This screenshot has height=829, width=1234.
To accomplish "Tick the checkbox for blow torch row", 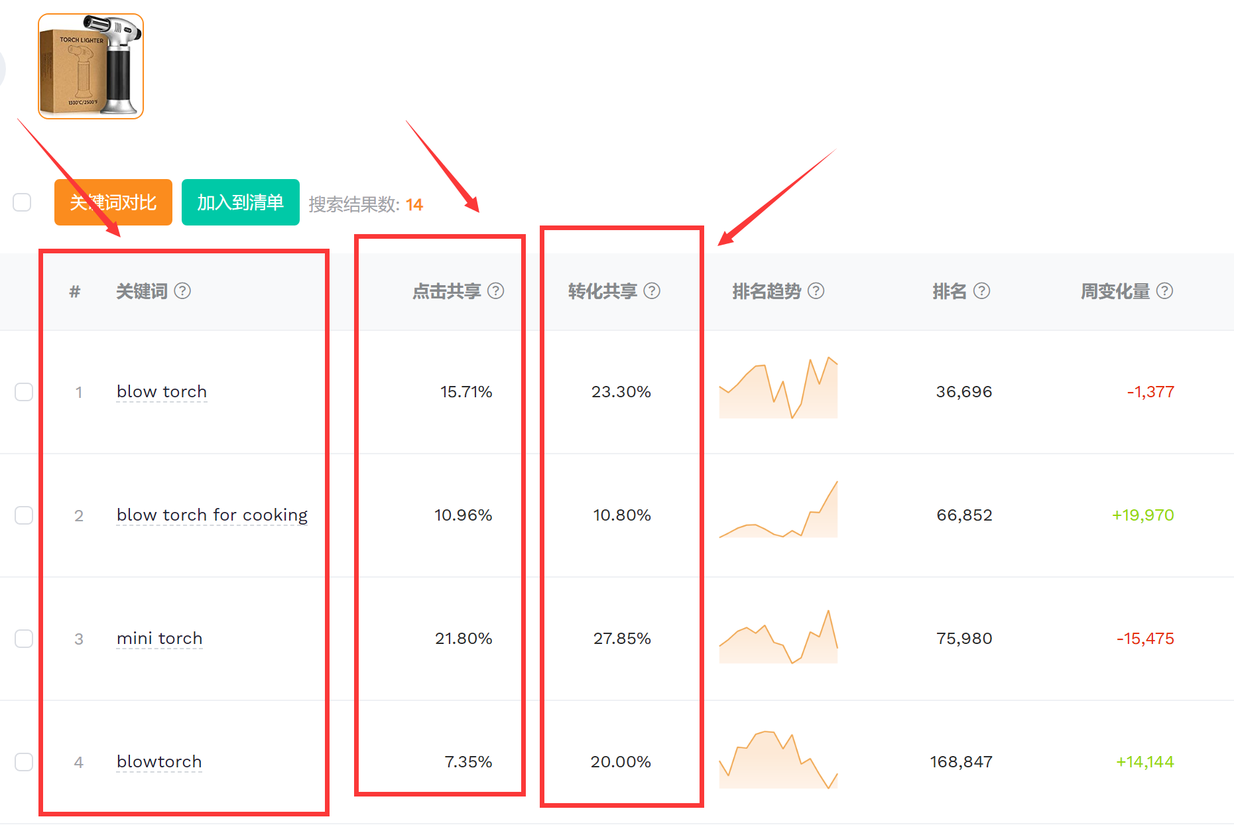I will (24, 392).
